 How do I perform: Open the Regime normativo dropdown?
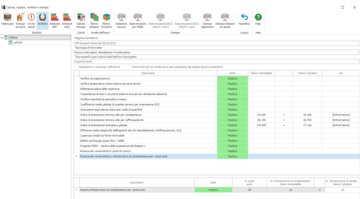click(x=358, y=43)
